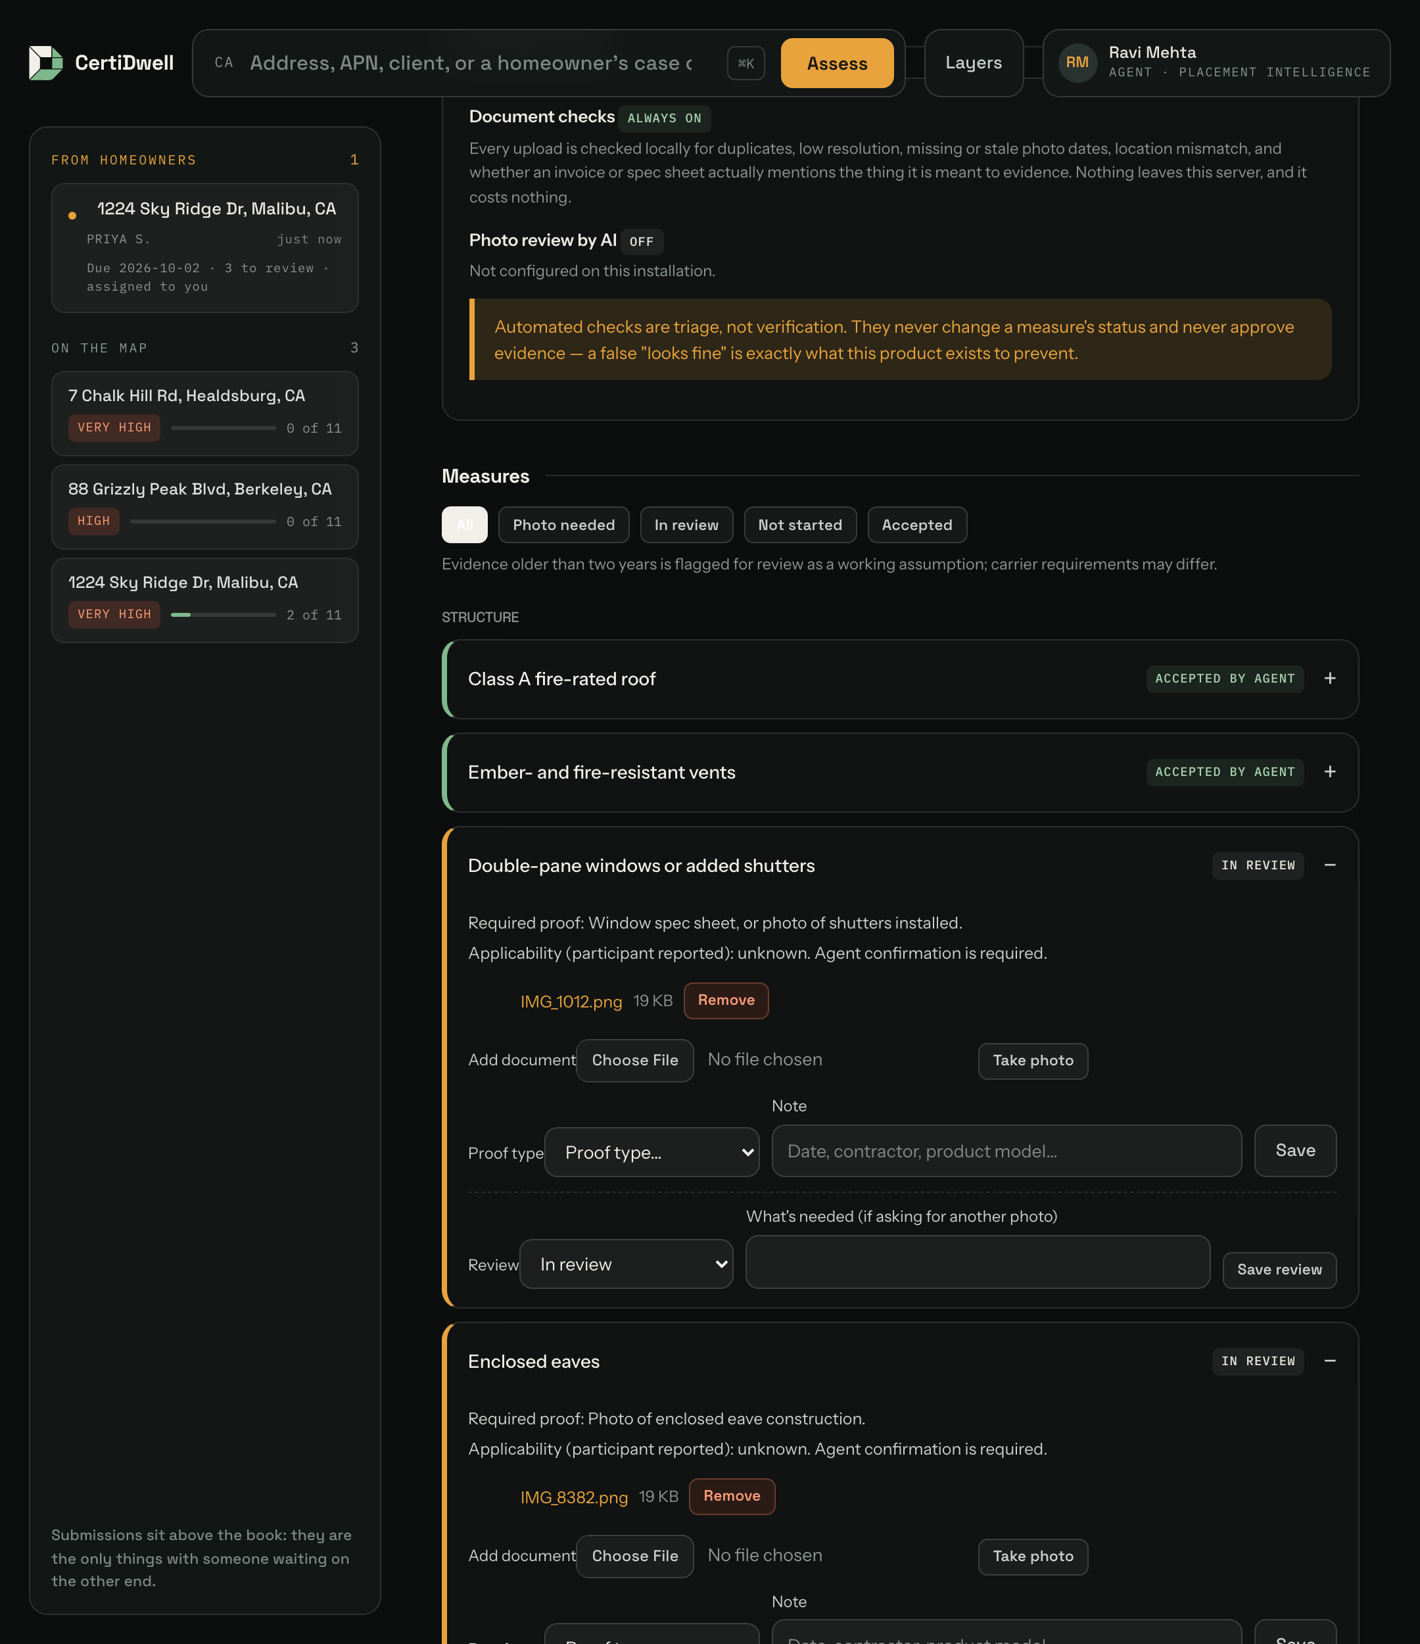The width and height of the screenshot is (1420, 1644).
Task: Open the Priya S. homeowner submission card
Action: [x=204, y=247]
